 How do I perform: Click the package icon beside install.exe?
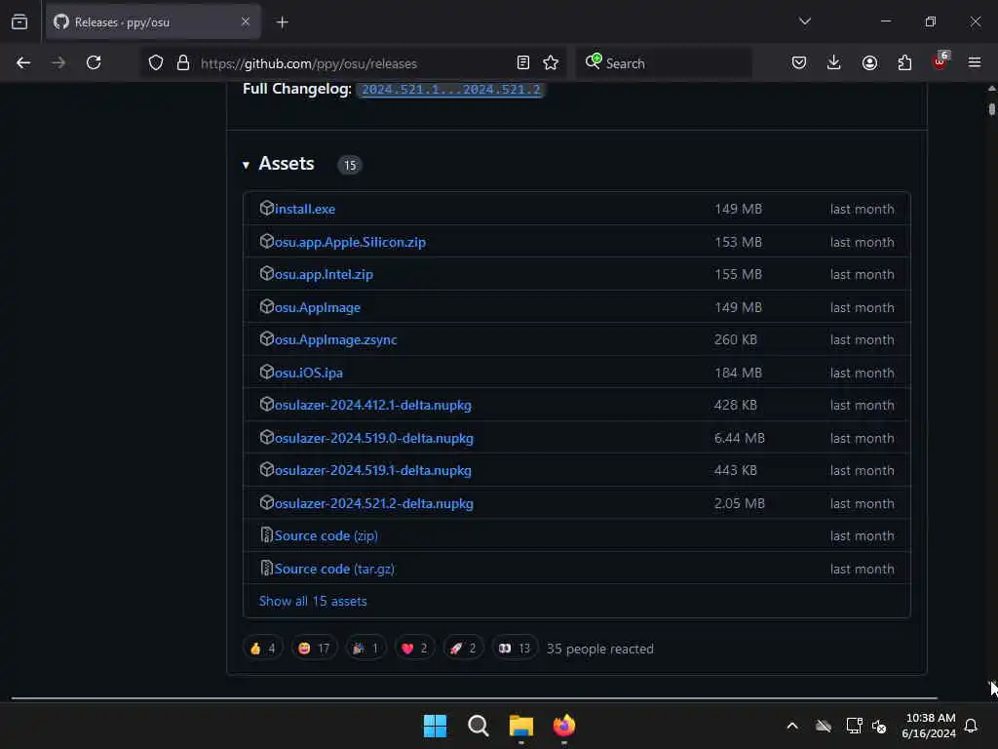tap(267, 208)
